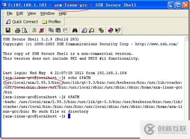Click the 'echo $PATH' command text
This screenshot has width=190, height=139.
click(x=79, y=78)
